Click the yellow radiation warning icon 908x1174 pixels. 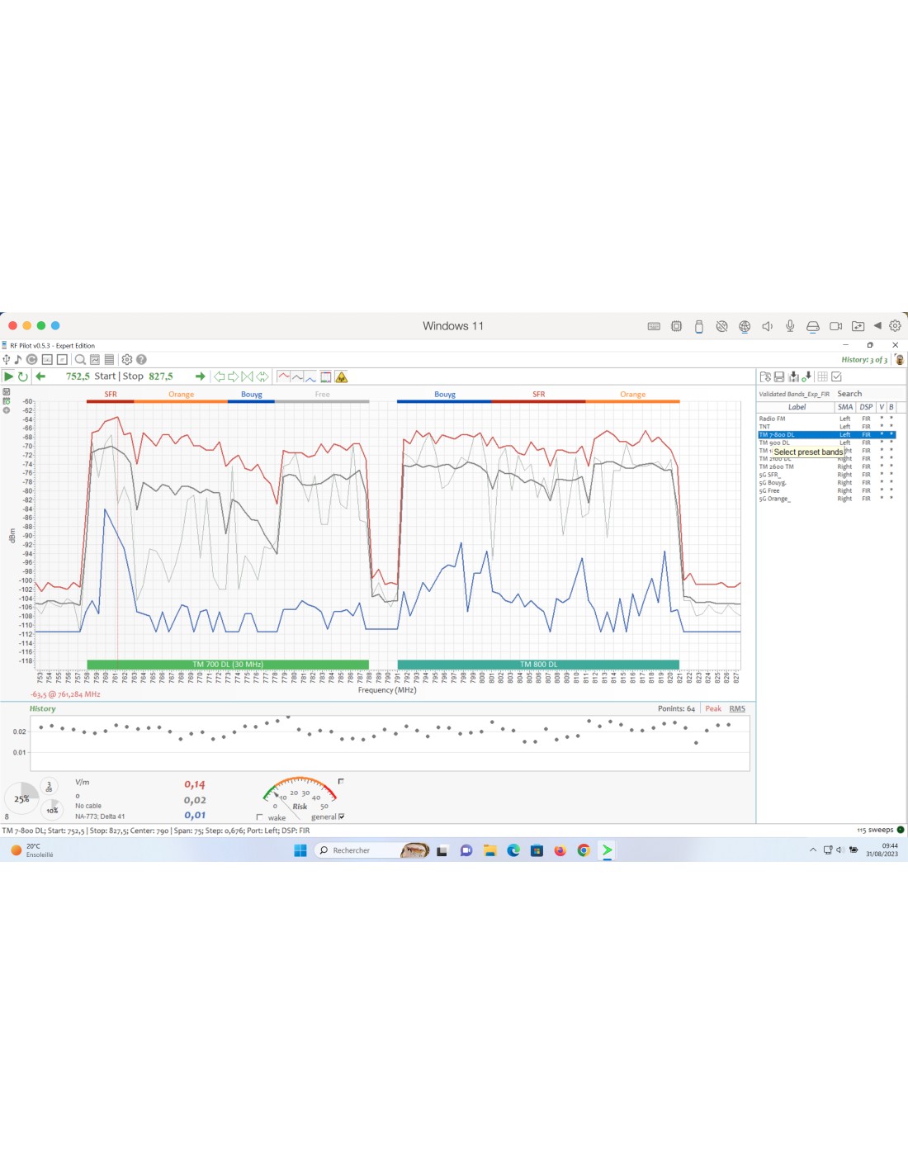341,376
